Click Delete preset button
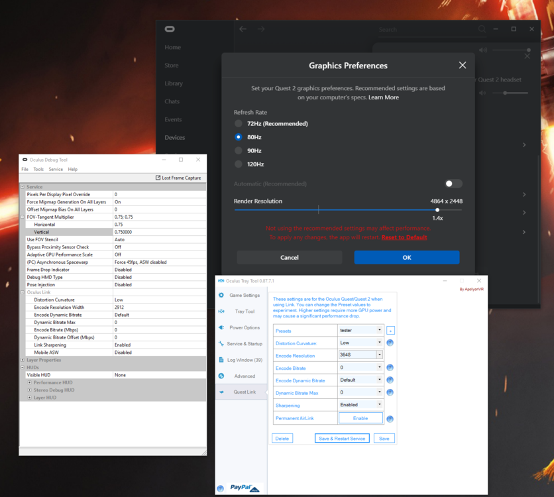The height and width of the screenshot is (497, 554). coord(282,439)
